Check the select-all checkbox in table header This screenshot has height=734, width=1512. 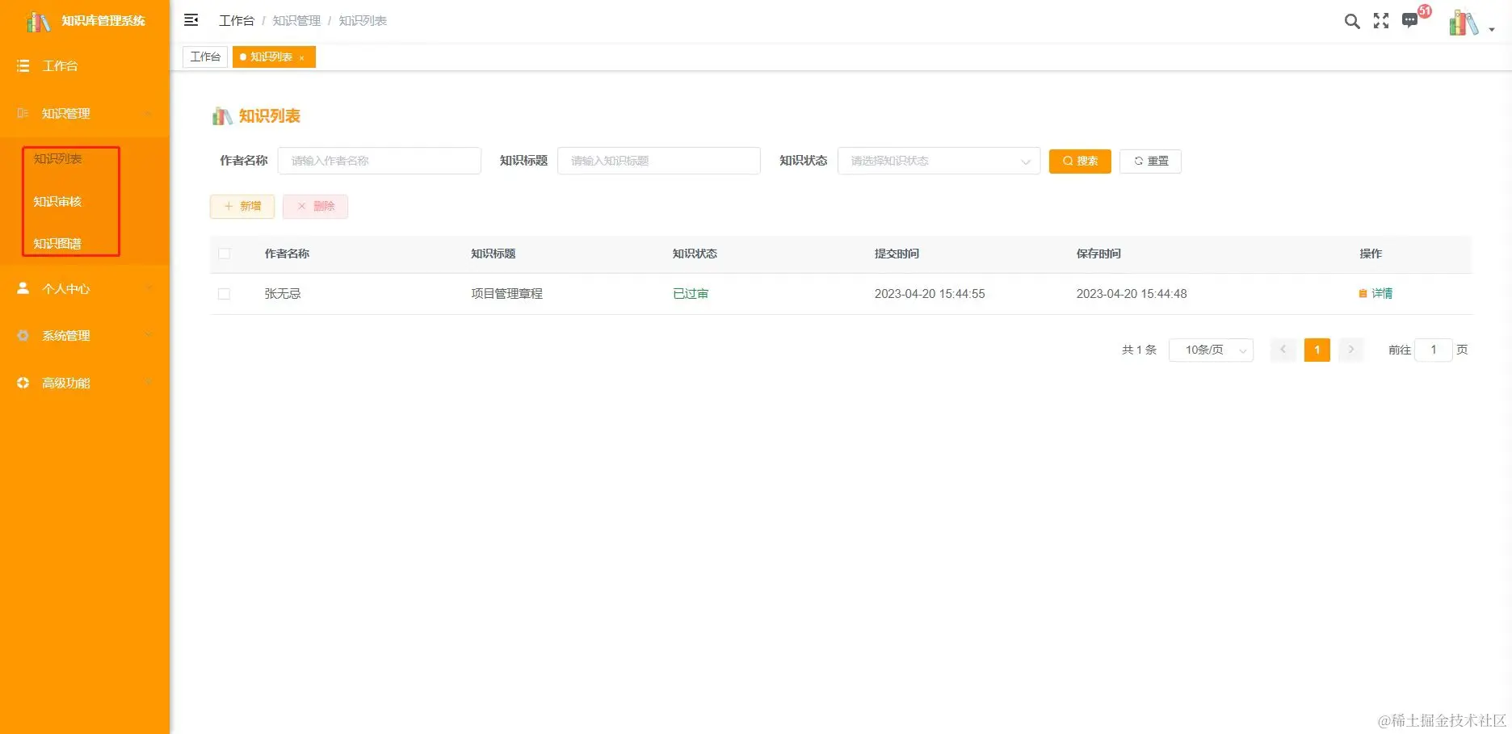pyautogui.click(x=224, y=253)
